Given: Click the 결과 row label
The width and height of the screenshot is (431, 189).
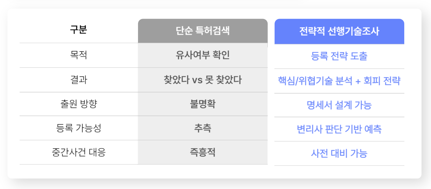Looking at the screenshot, I should (x=78, y=80).
